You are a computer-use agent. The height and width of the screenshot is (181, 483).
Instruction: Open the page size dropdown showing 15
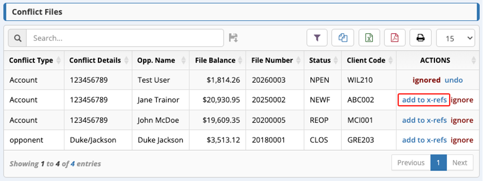[x=455, y=38]
